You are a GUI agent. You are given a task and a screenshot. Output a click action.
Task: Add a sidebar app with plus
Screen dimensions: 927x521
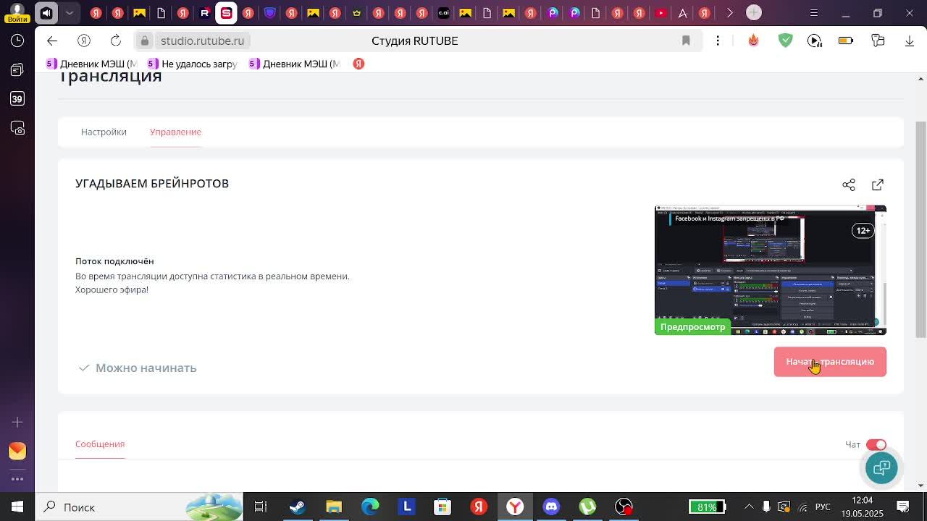(x=17, y=422)
